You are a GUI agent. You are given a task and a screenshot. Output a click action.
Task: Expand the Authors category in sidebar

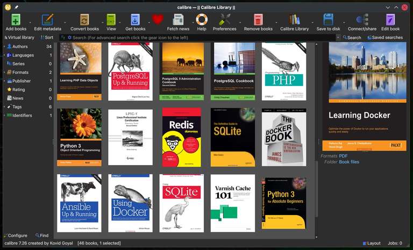coord(4,47)
